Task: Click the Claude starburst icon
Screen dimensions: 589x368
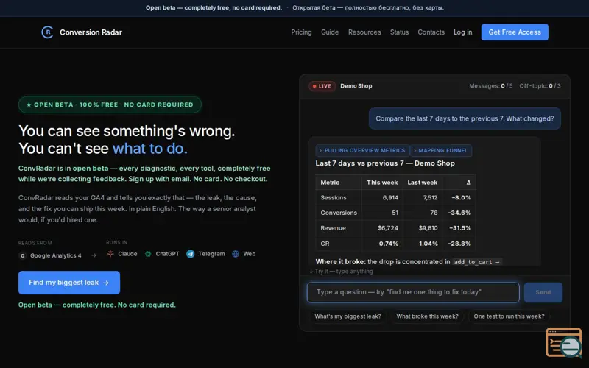Action: [110, 254]
